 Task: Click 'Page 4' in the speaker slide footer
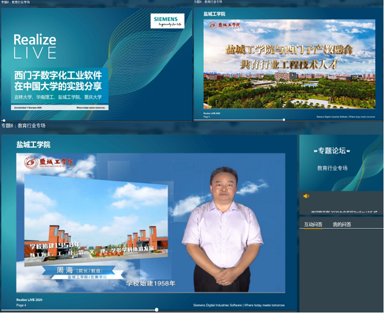21,305
